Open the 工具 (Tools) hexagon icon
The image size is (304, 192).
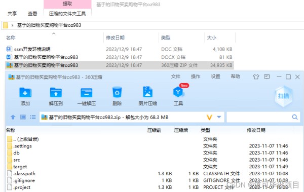pos(178,92)
